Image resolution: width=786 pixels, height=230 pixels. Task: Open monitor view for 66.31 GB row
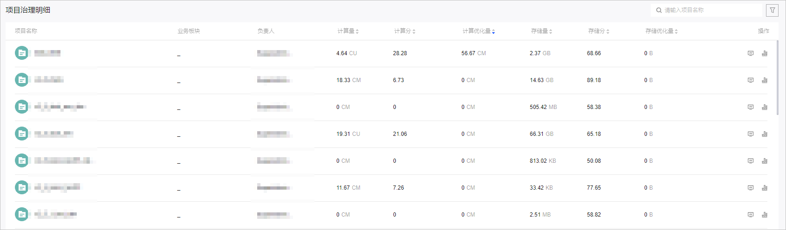(x=751, y=134)
